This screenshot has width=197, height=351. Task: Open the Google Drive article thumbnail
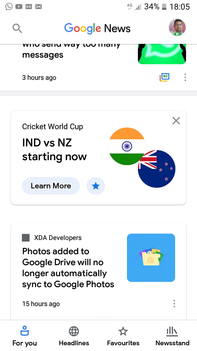pyautogui.click(x=151, y=258)
